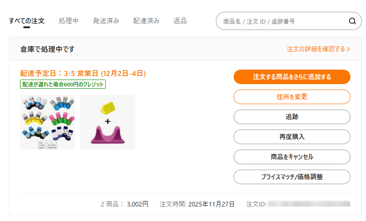Image resolution: width=366 pixels, height=221 pixels.
Task: Open the 処理中 tab
Action: [x=68, y=21]
